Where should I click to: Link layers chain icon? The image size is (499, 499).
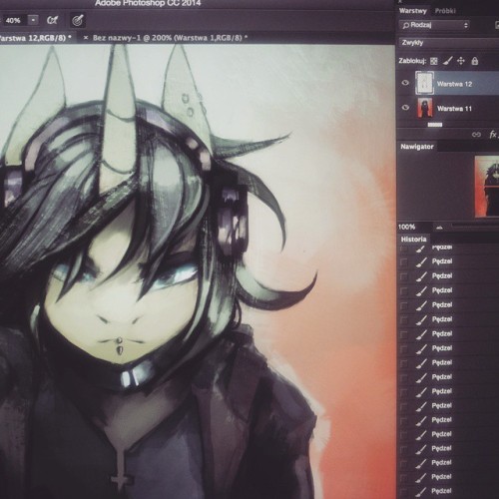[476, 135]
